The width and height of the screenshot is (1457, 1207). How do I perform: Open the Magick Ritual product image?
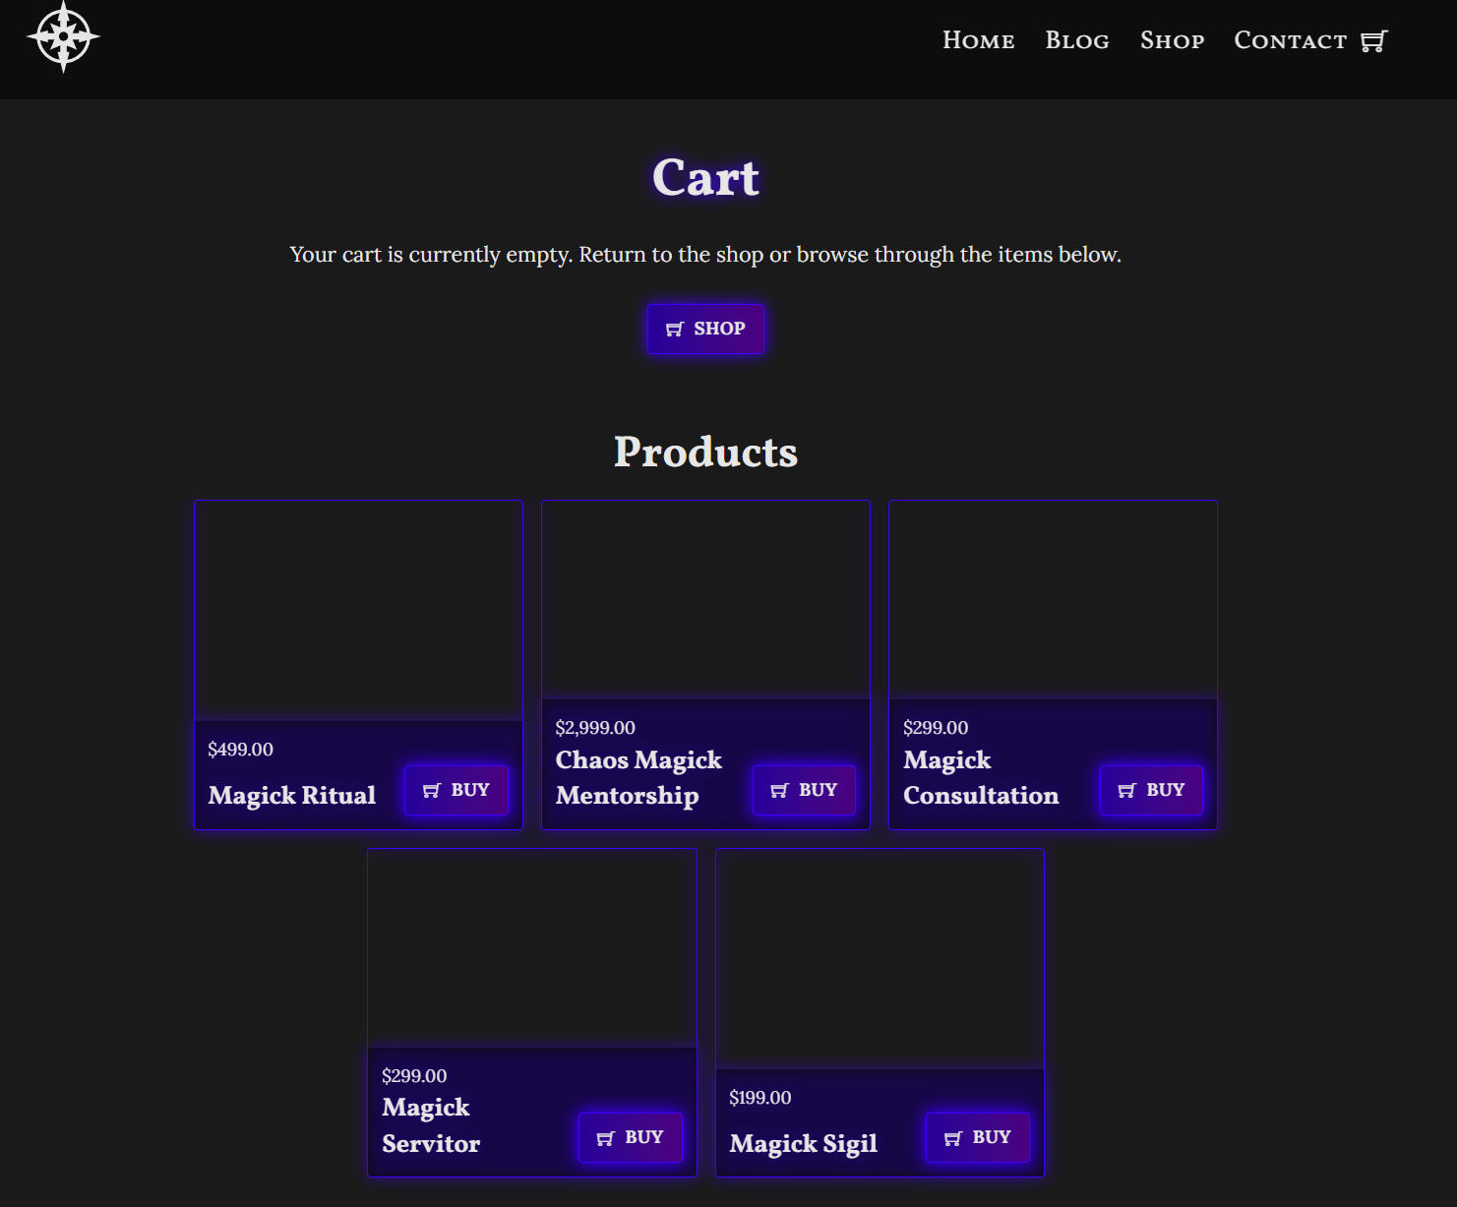coord(358,611)
